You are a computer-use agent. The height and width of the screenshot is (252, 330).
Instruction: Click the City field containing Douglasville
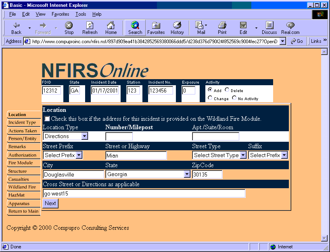(x=73, y=174)
